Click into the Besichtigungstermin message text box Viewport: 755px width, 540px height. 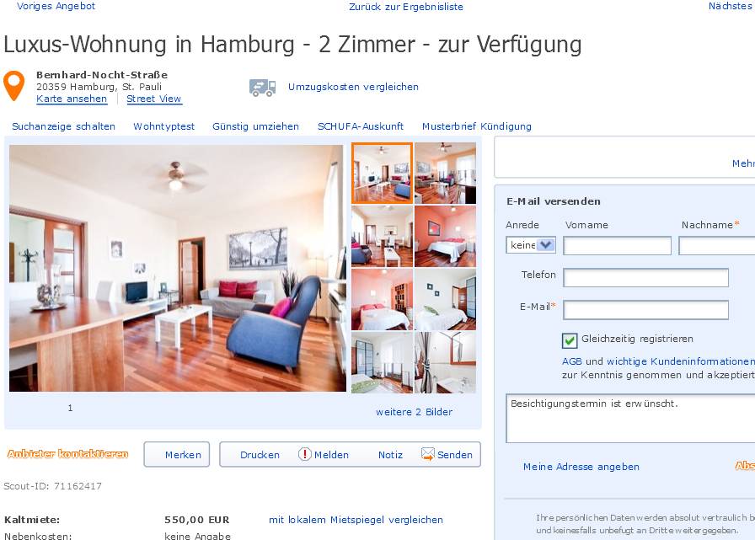click(630, 418)
